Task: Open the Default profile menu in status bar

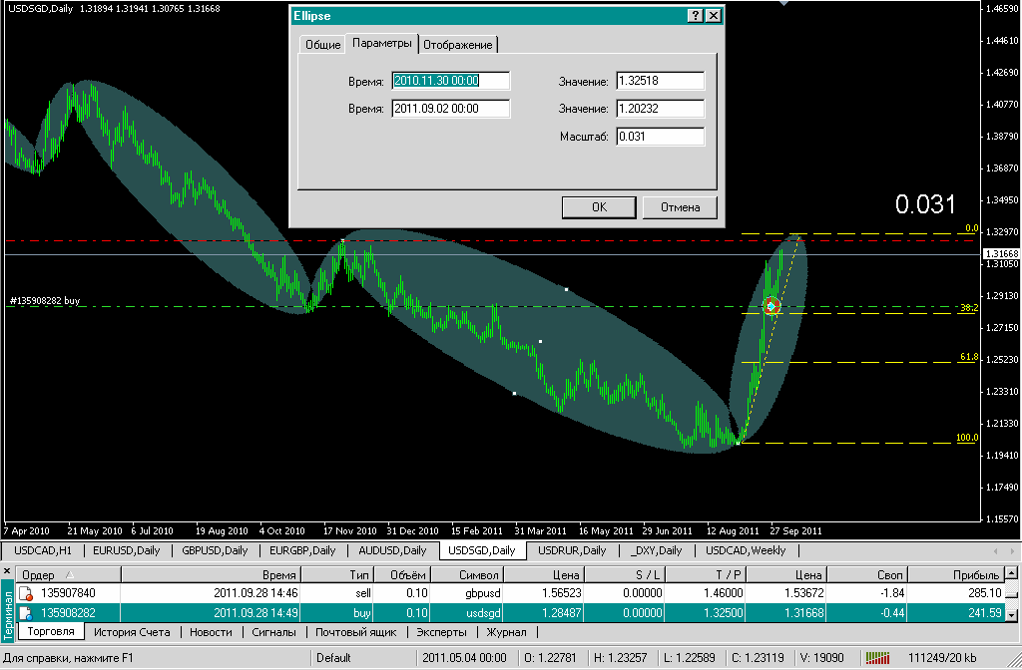Action: point(334,658)
